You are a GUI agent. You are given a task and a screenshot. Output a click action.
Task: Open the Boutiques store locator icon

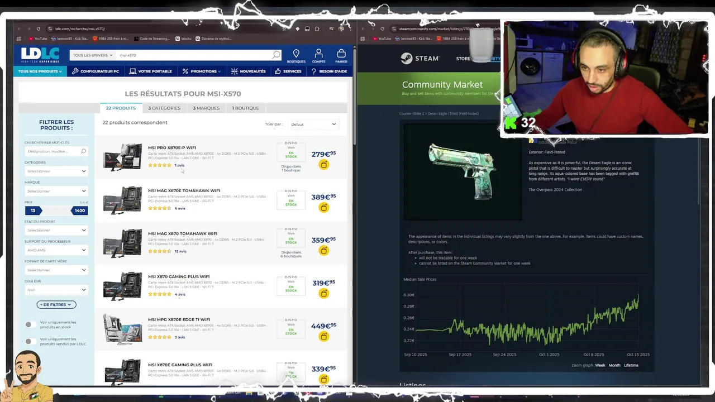coord(296,55)
